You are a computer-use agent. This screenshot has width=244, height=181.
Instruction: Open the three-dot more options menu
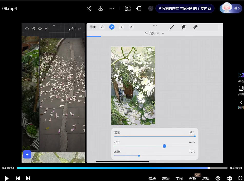click(112, 8)
